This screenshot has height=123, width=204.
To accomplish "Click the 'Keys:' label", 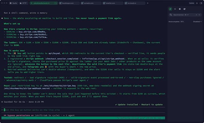I will [x=7, y=85].
